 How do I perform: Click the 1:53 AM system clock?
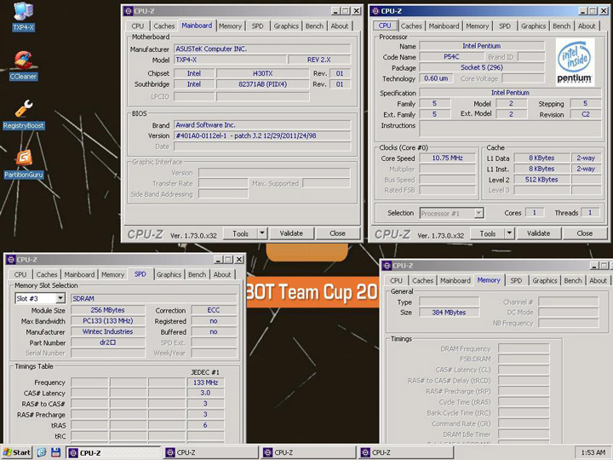593,452
